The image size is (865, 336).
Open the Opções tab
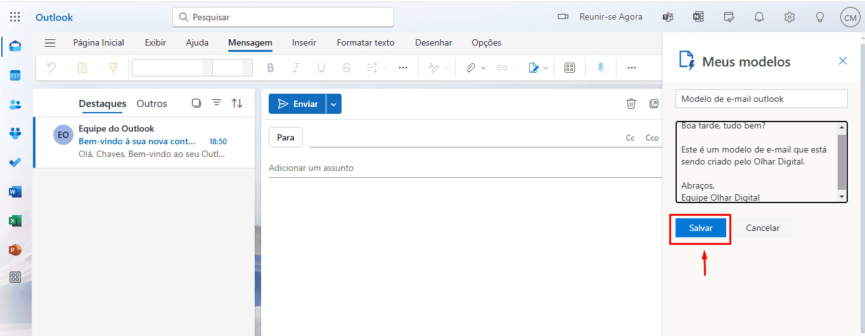click(x=487, y=43)
